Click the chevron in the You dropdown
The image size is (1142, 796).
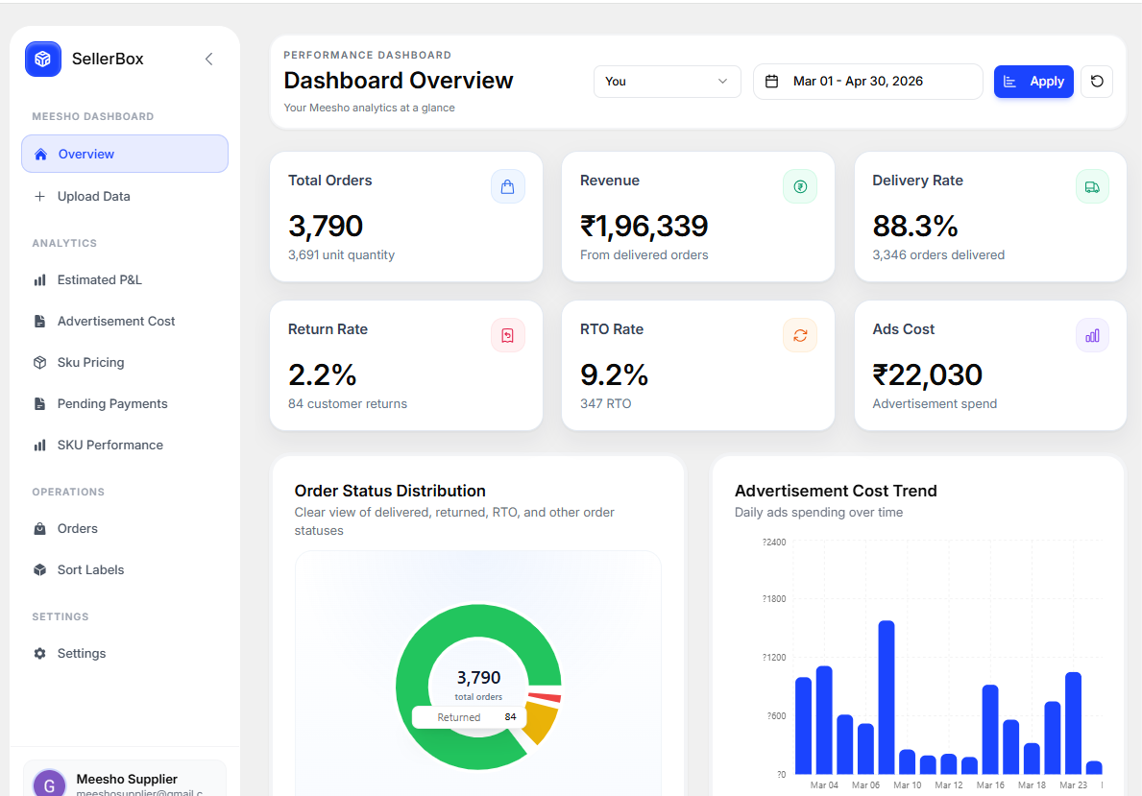(x=722, y=82)
